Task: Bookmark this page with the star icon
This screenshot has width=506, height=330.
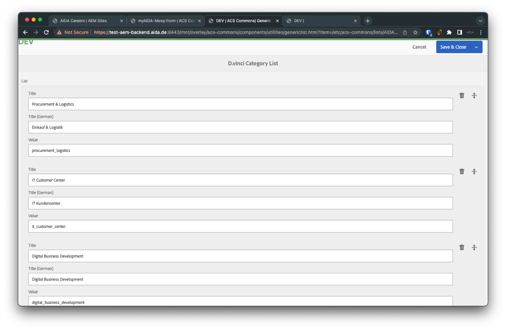Action: [x=415, y=32]
